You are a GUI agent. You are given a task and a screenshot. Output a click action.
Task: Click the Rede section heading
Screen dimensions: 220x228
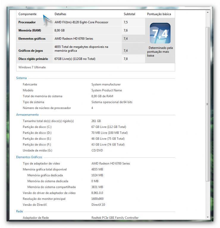(x=19, y=211)
